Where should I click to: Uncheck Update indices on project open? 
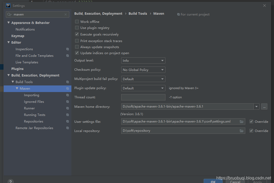(x=77, y=53)
